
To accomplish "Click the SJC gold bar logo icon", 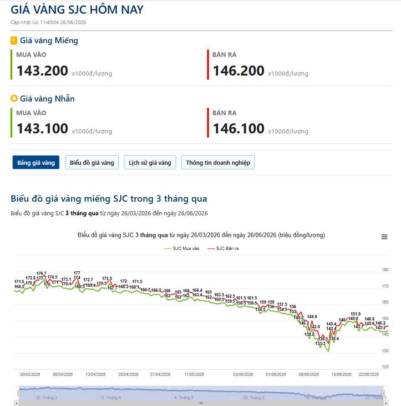I will point(14,41).
